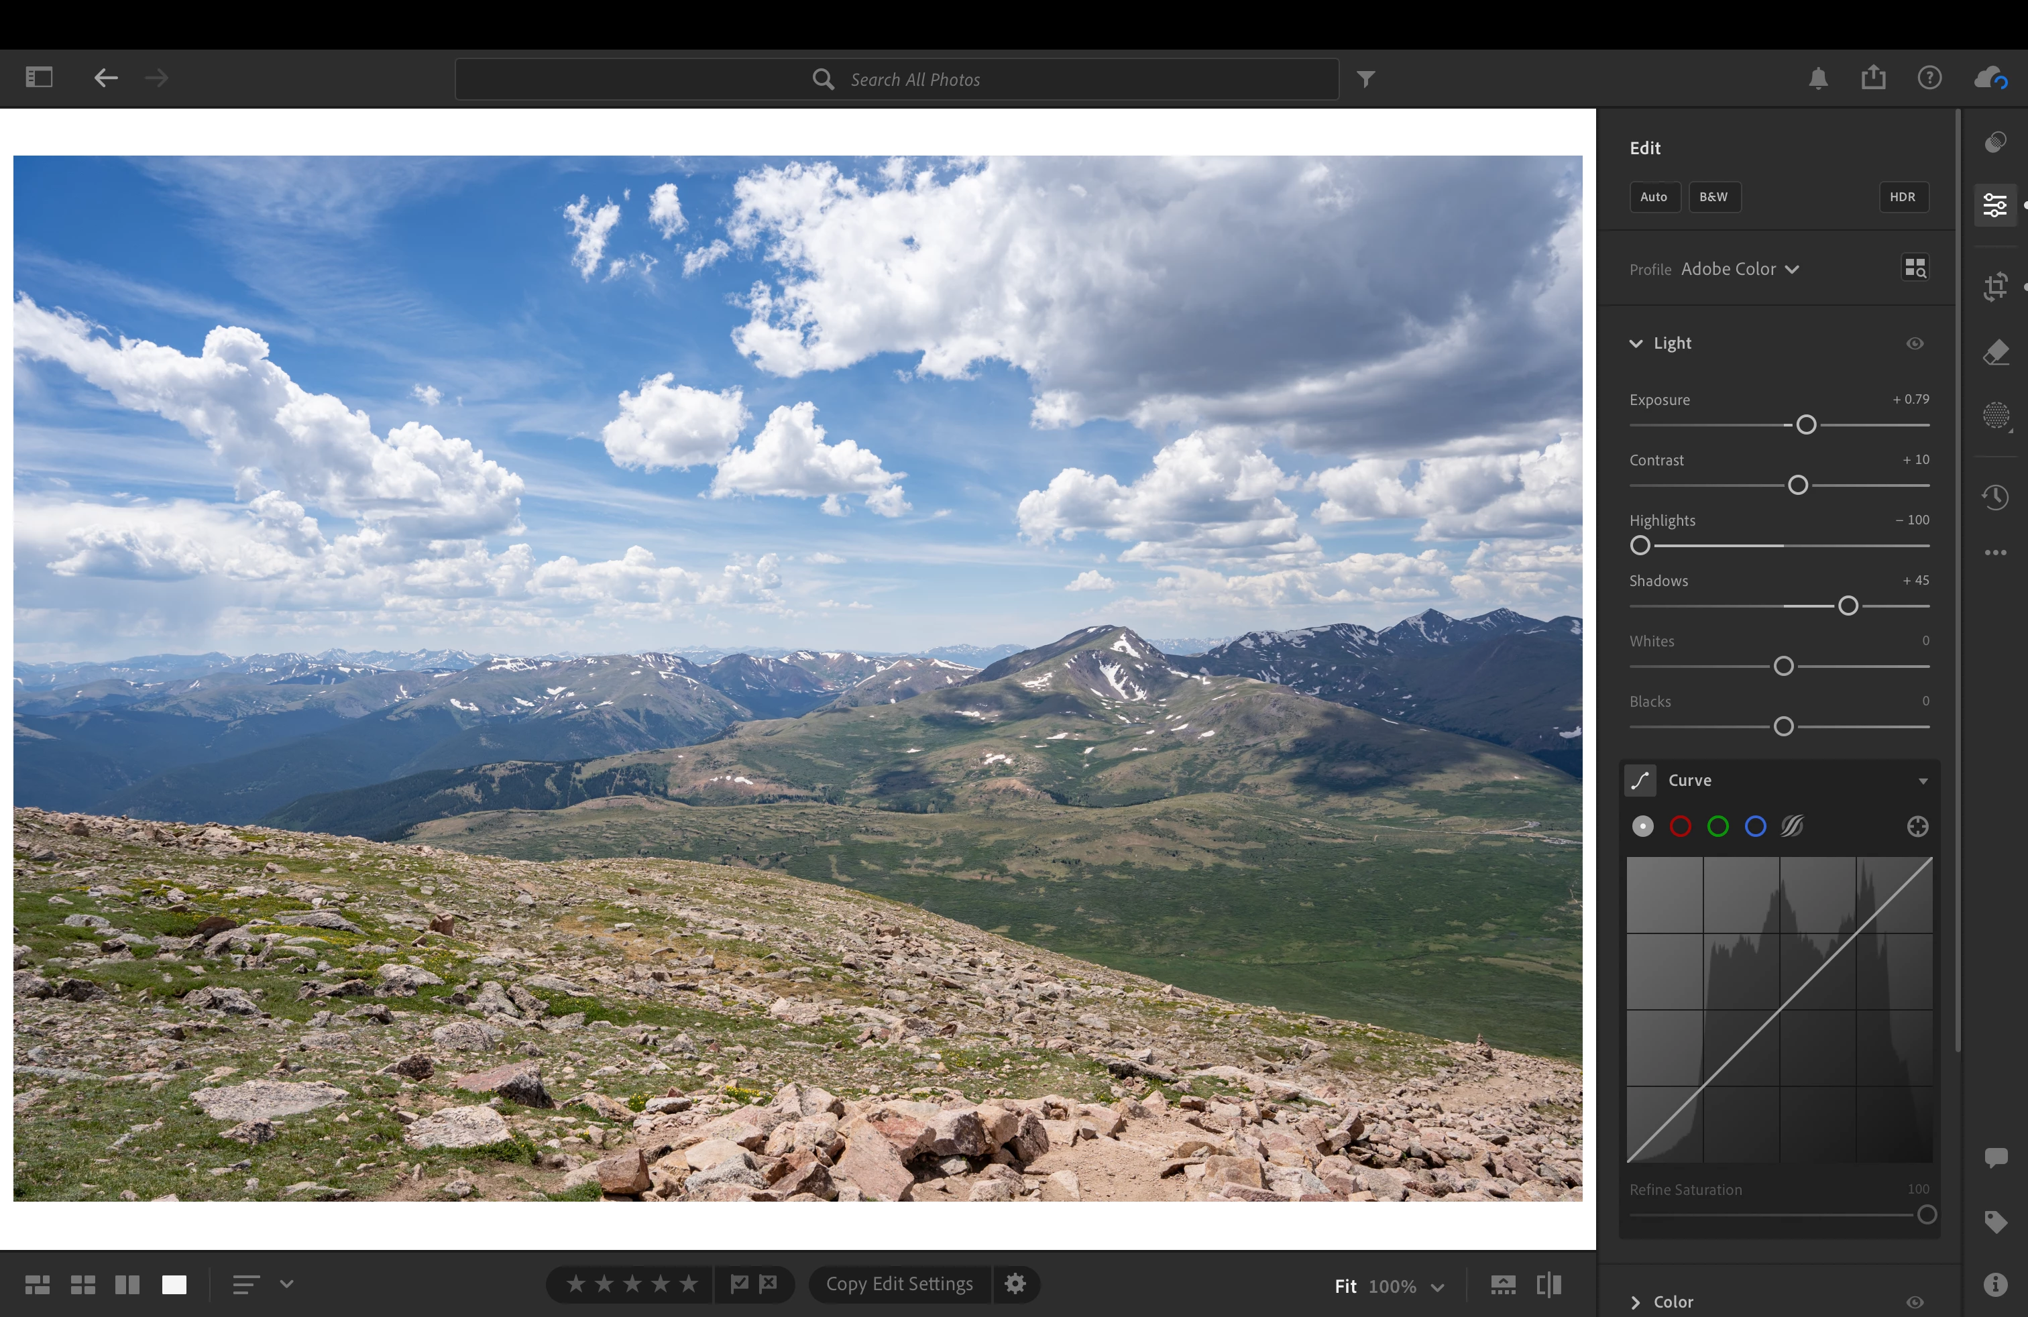Click the Auto edit button
2028x1317 pixels.
[1654, 196]
